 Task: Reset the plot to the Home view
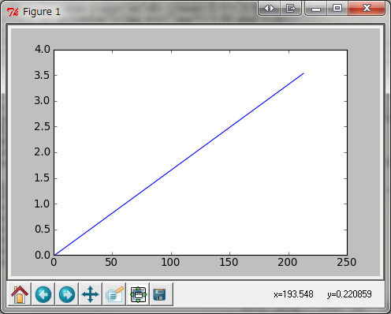click(x=20, y=294)
